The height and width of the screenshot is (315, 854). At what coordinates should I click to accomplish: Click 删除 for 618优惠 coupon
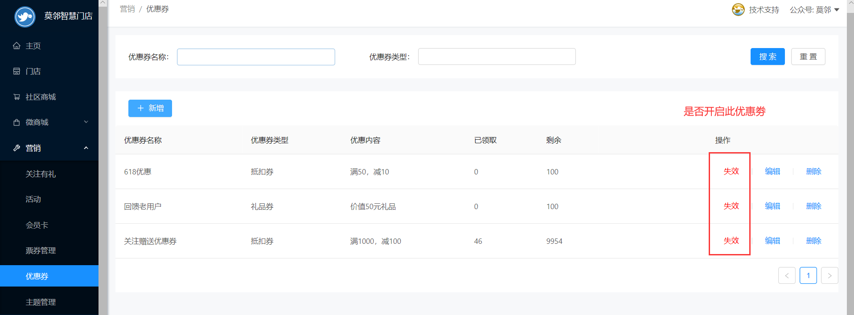[x=813, y=171]
